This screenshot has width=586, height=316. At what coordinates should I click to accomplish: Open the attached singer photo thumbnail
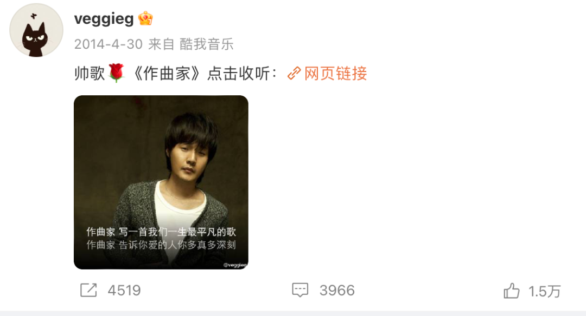pyautogui.click(x=161, y=182)
